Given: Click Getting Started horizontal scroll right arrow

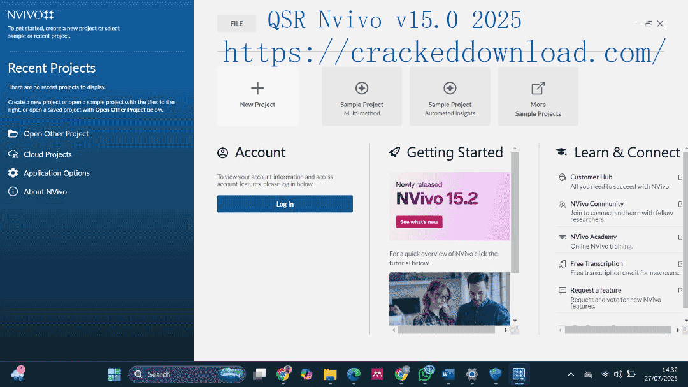Looking at the screenshot, I should pyautogui.click(x=506, y=330).
